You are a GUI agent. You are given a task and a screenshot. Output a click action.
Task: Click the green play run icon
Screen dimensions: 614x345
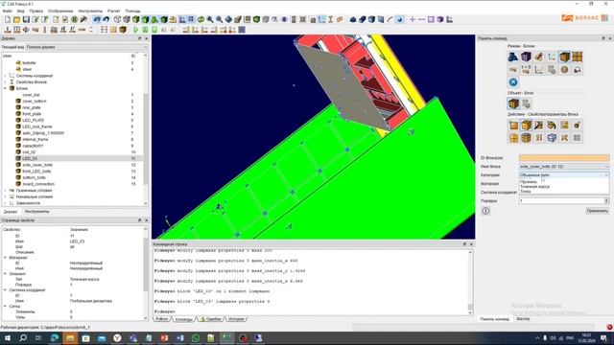pos(135,30)
